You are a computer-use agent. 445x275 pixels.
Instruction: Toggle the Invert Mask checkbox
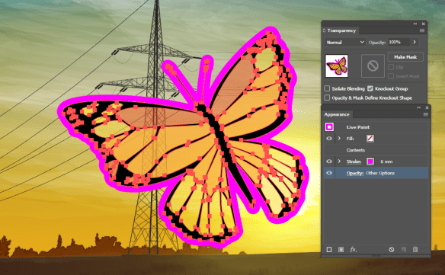pyautogui.click(x=391, y=76)
